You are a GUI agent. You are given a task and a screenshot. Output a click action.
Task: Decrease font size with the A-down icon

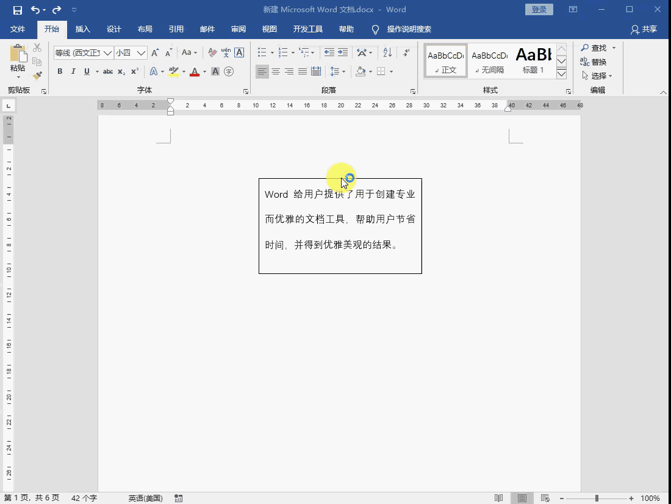[168, 52]
